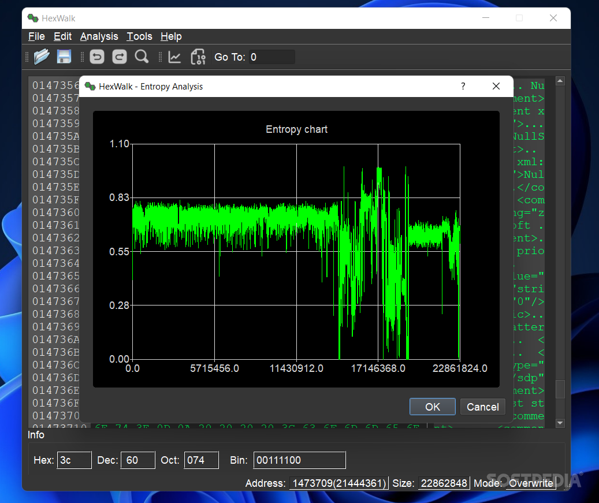Image resolution: width=599 pixels, height=503 pixels.
Task: Undo the last edit via toolbar
Action: click(97, 57)
